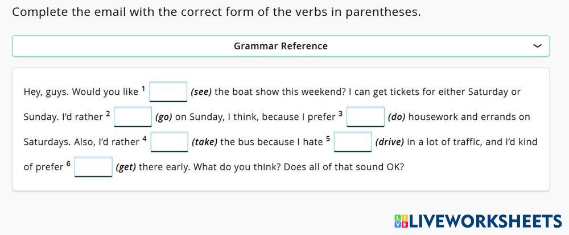Click the "(take)" verb hint
Screen dimensions: 569x235
[204, 142]
